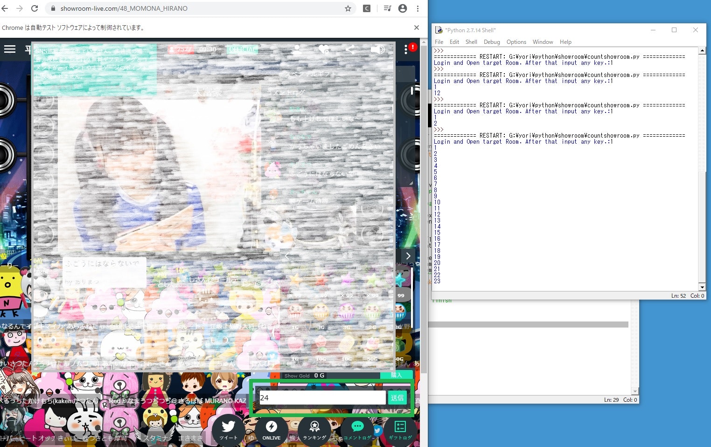
Task: Click the comment input field containing 24
Action: [x=322, y=398]
